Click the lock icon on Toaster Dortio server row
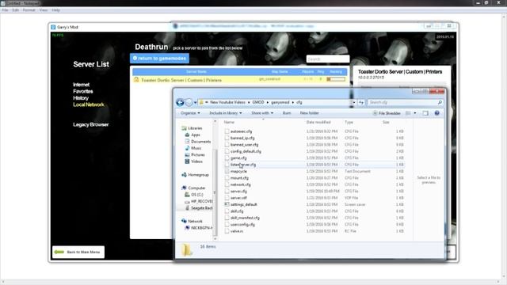Viewport: 507px width, 285px height. click(136, 79)
